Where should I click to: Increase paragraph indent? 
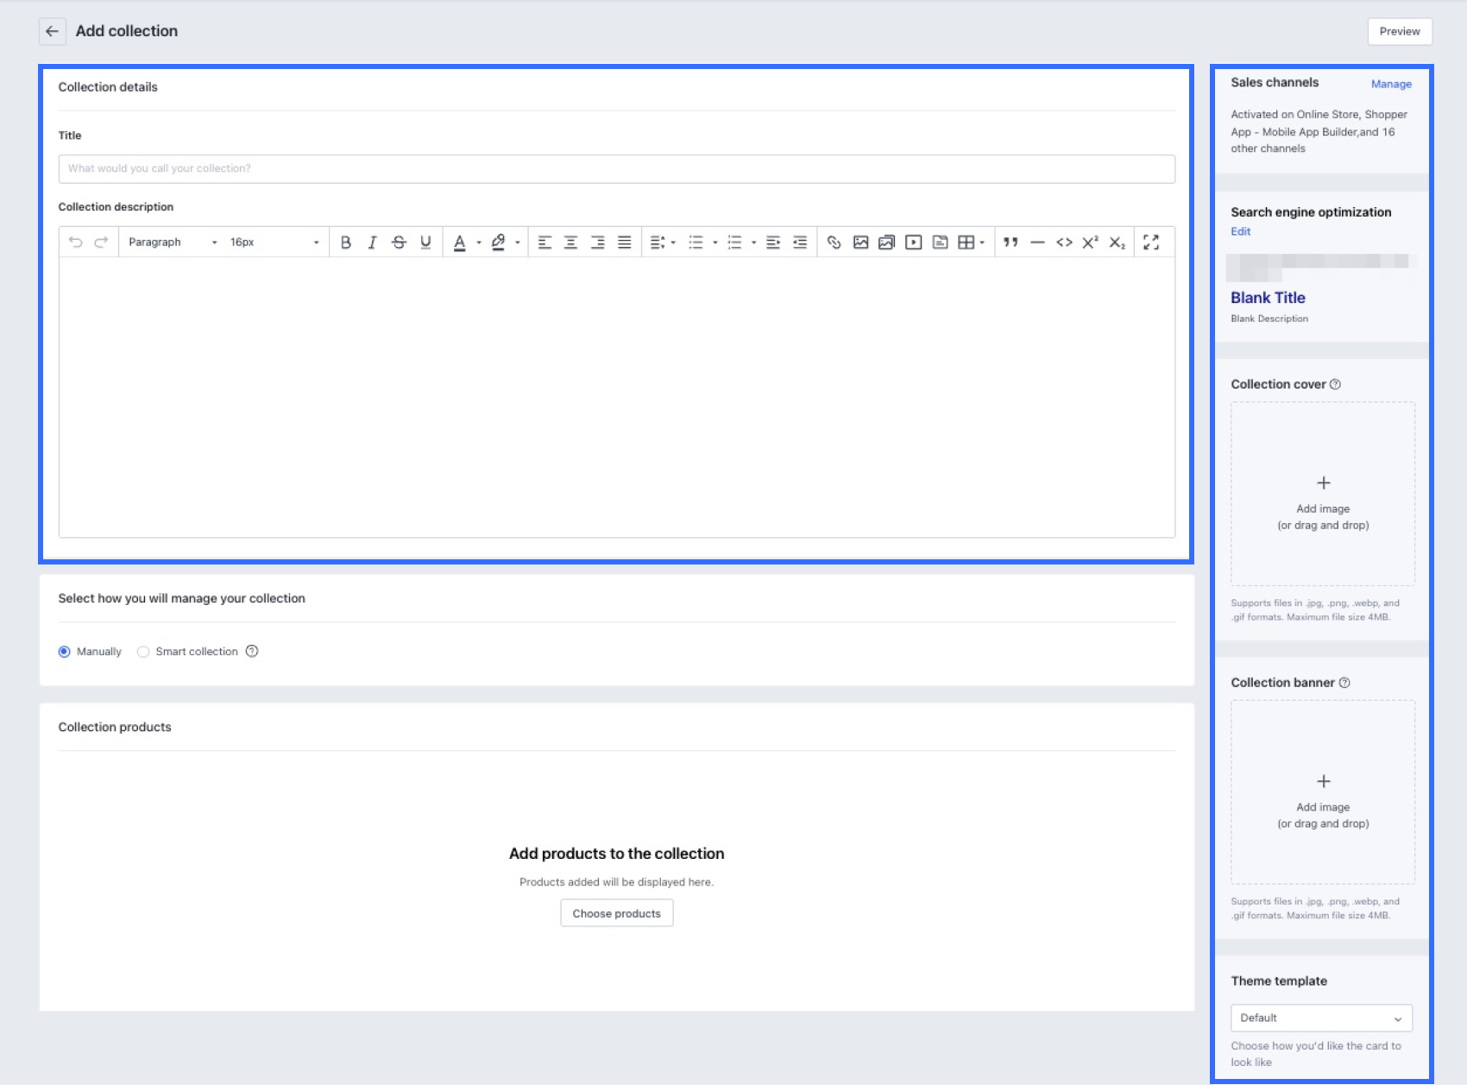point(773,243)
